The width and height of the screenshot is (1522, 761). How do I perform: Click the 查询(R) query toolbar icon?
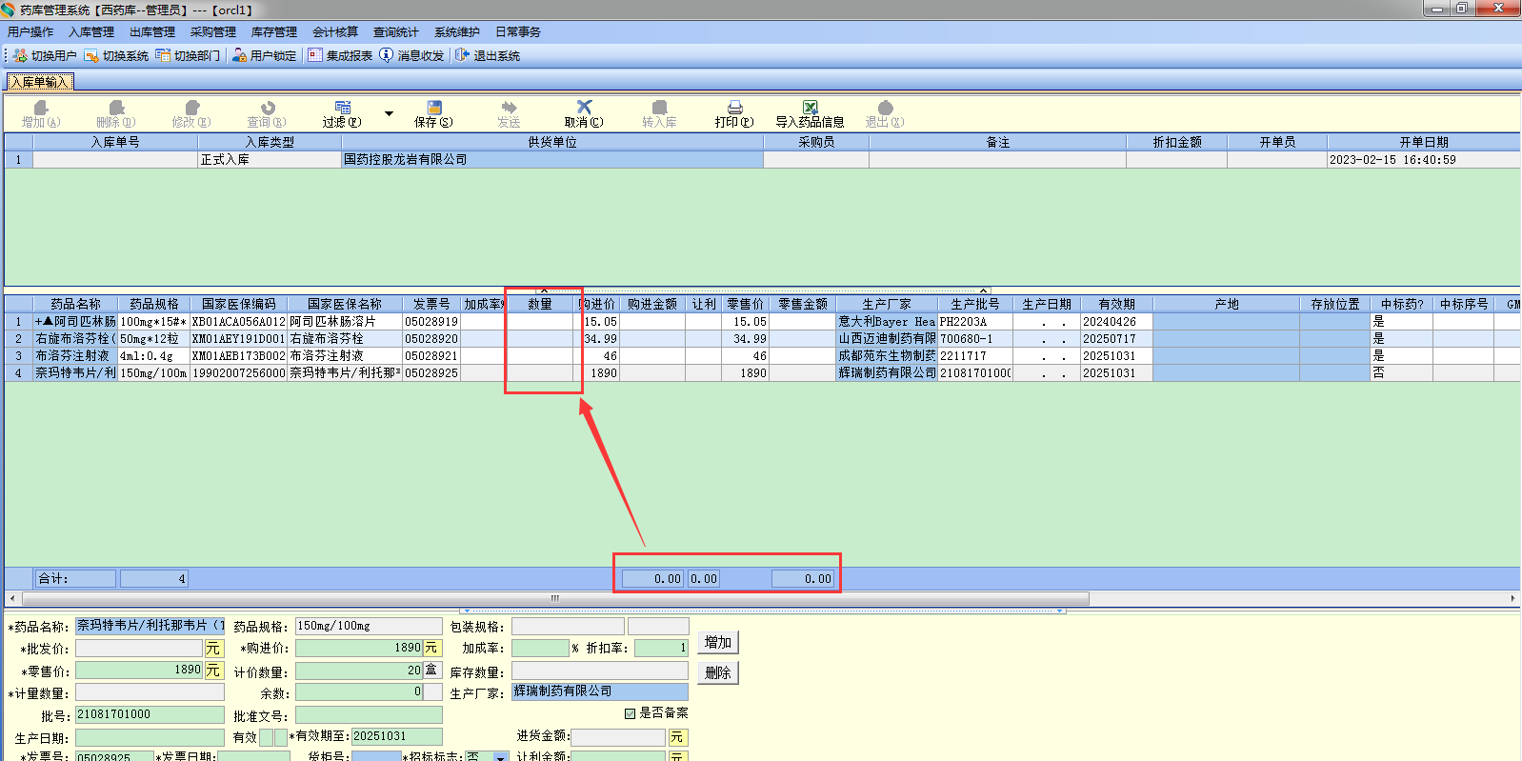[x=267, y=108]
